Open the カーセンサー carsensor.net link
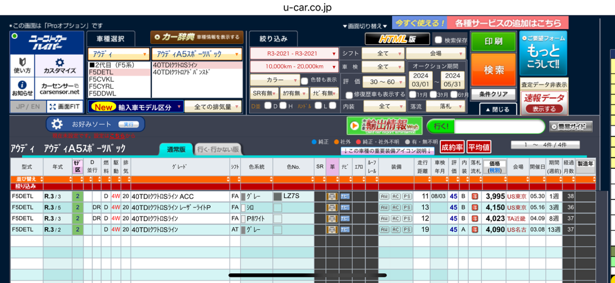615x283 pixels. tap(59, 88)
